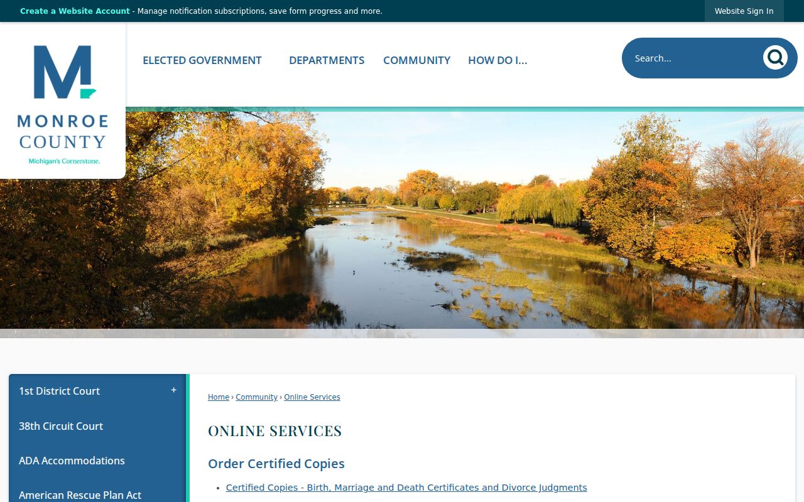The image size is (804, 502).
Task: Expand the 1st District Court submenu
Action: pyautogui.click(x=174, y=390)
